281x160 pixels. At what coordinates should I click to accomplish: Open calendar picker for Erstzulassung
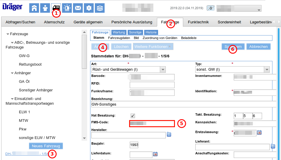(x=259, y=132)
